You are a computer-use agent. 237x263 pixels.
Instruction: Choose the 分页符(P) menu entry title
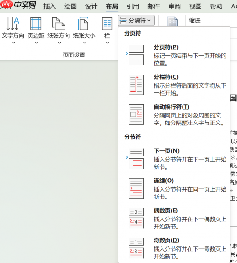[x=166, y=47]
